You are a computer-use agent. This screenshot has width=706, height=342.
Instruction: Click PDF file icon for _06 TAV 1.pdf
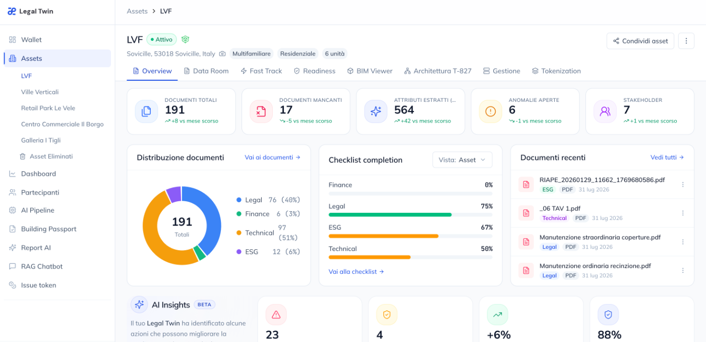coord(526,213)
